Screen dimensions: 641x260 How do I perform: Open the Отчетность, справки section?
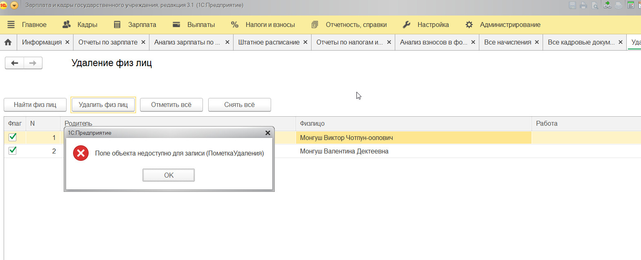[356, 24]
